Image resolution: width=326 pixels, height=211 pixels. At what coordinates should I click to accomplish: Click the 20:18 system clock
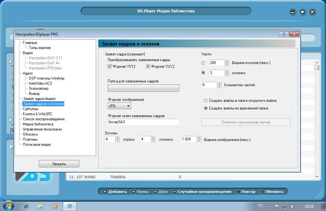pyautogui.click(x=309, y=207)
